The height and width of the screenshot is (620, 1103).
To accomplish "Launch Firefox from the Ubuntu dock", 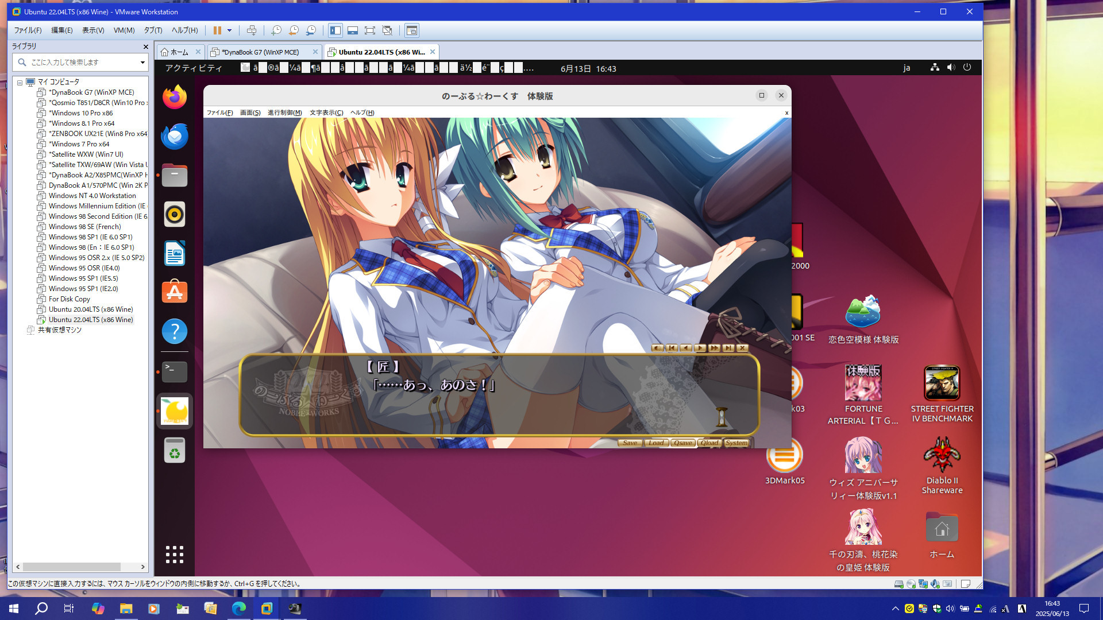I will (x=175, y=97).
